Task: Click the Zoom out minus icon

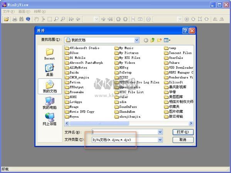Action: [148, 19]
